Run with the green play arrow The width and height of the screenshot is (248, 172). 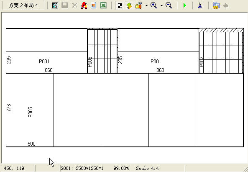(x=184, y=6)
